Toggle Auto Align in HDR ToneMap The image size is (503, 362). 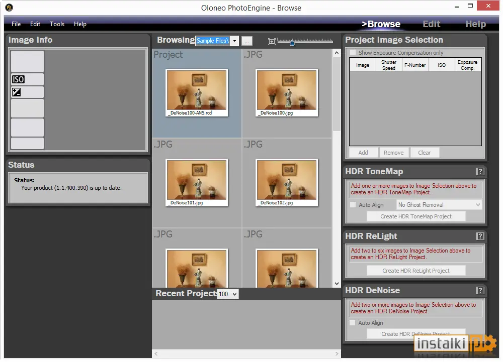pos(353,205)
